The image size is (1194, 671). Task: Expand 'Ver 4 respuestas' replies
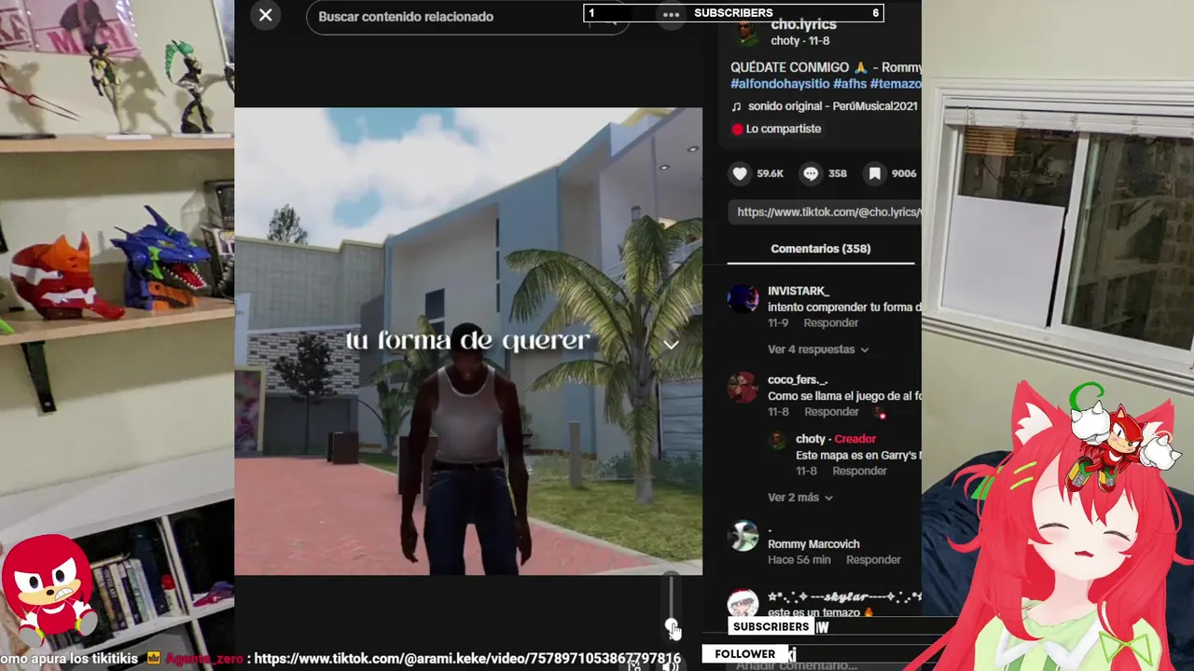point(818,349)
